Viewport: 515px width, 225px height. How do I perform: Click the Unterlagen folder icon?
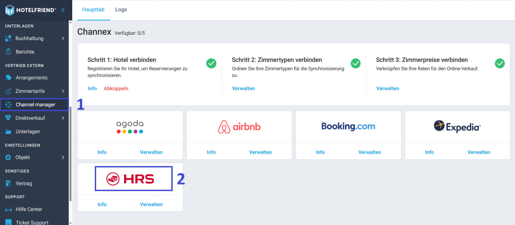[8, 131]
